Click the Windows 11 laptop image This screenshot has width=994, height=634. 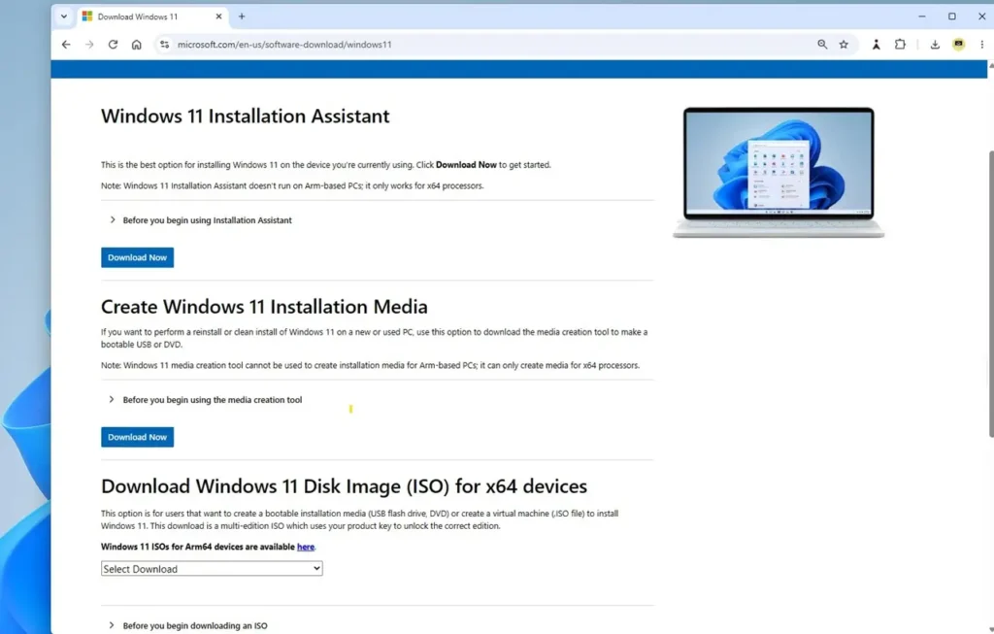coord(779,173)
